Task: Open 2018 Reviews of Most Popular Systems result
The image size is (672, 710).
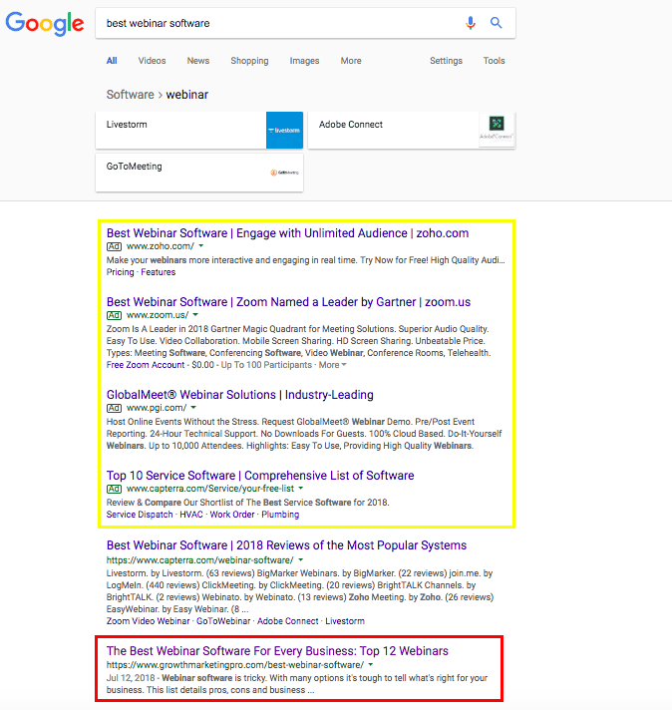Action: coord(286,545)
